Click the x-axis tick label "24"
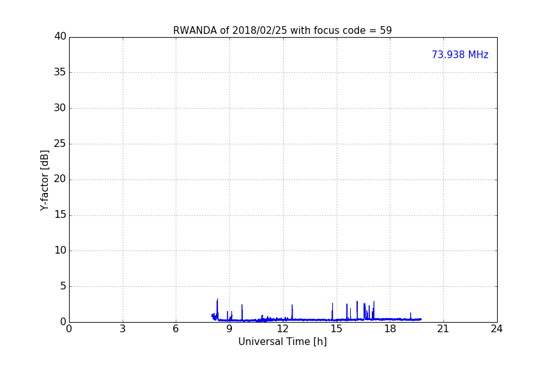This screenshot has height=368, width=552. pos(496,329)
